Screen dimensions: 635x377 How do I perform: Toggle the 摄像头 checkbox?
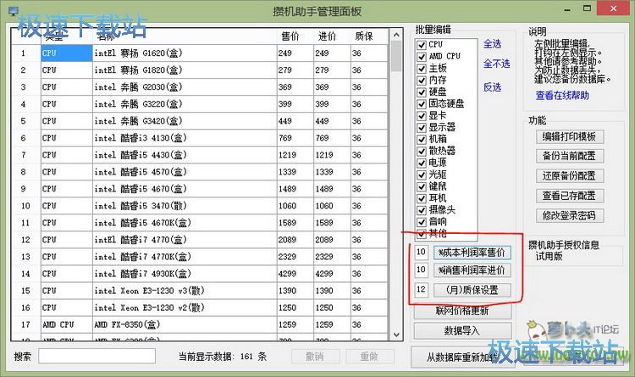[x=422, y=210]
